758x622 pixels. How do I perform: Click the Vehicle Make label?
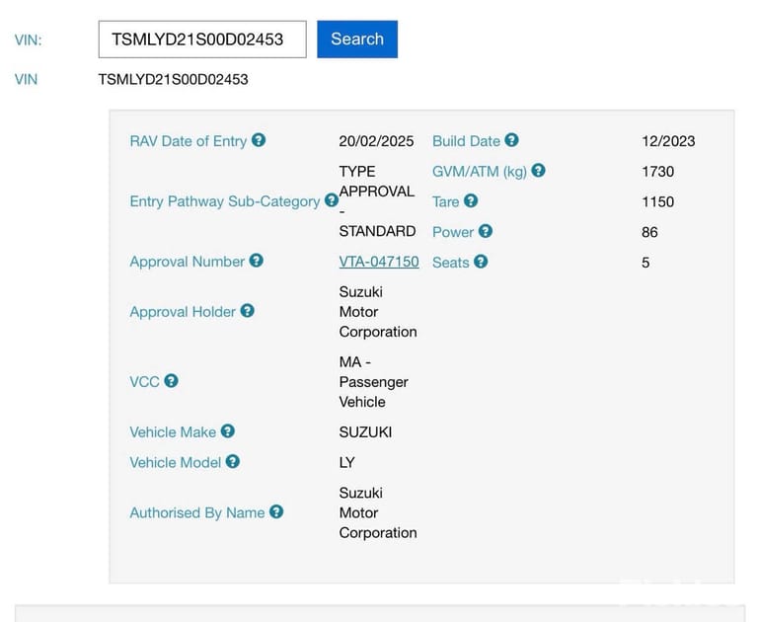(x=173, y=432)
